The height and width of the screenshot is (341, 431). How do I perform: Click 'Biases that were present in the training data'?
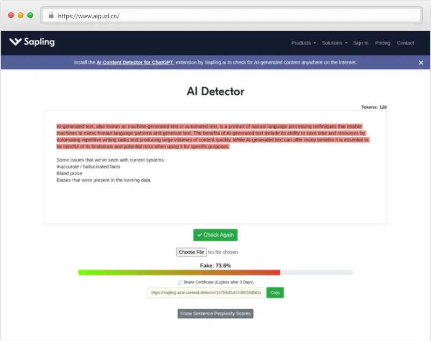pyautogui.click(x=103, y=180)
